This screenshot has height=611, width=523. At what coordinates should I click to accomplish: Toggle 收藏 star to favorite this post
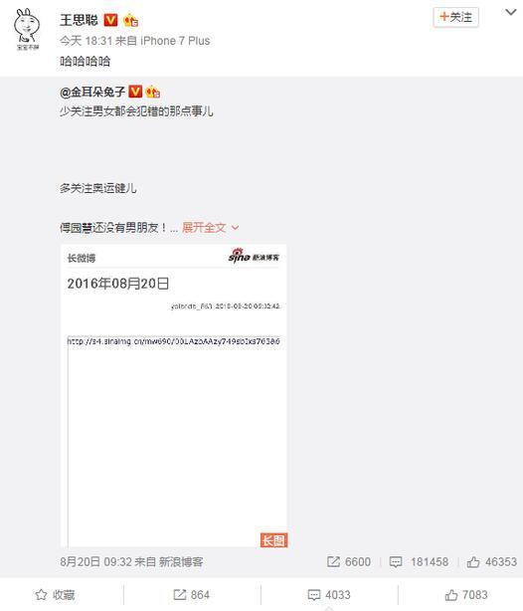[x=55, y=595]
